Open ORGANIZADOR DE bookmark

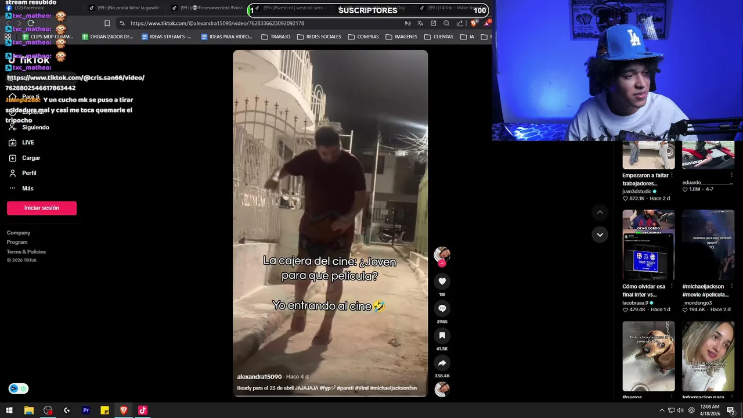(x=107, y=37)
